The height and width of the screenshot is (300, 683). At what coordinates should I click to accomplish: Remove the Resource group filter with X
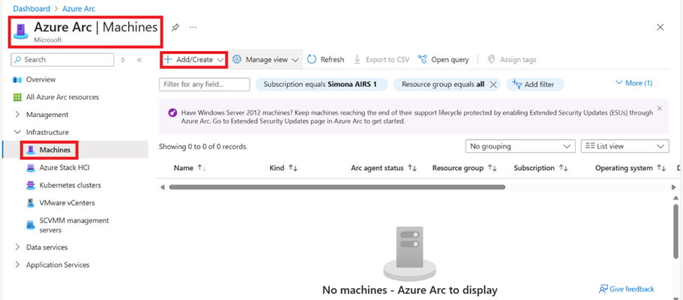pyautogui.click(x=493, y=85)
